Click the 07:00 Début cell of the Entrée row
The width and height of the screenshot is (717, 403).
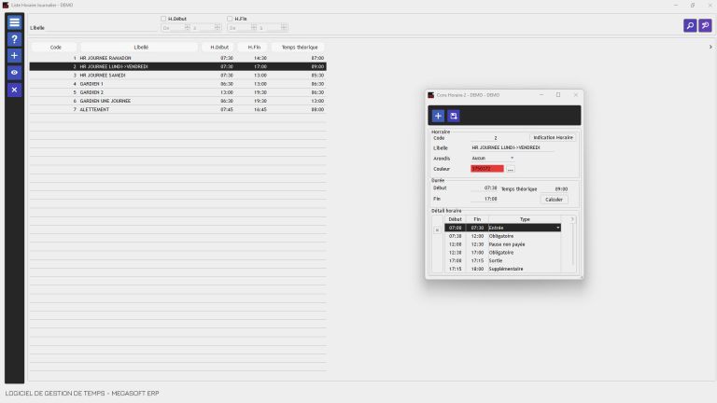pos(455,228)
